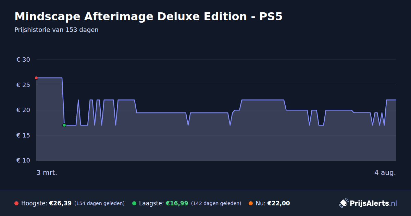Image resolution: width=411 pixels, height=216 pixels.
Task: Open the PrijsAlerts.nl brand link
Action: [x=368, y=203]
